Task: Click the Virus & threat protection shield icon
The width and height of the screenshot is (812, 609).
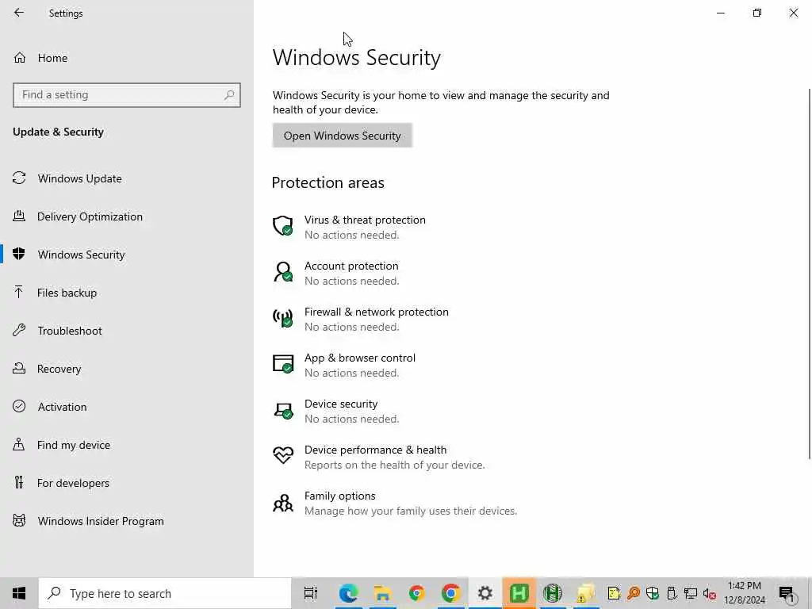Action: [283, 226]
